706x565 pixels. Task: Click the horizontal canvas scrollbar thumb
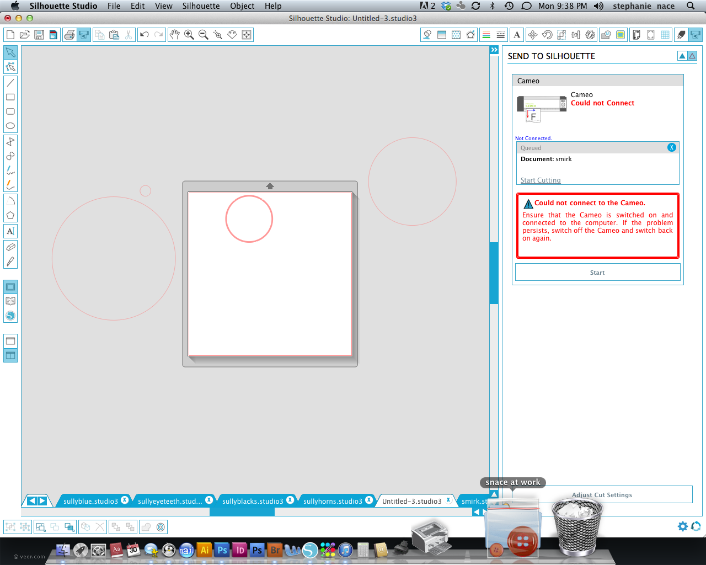(x=242, y=512)
